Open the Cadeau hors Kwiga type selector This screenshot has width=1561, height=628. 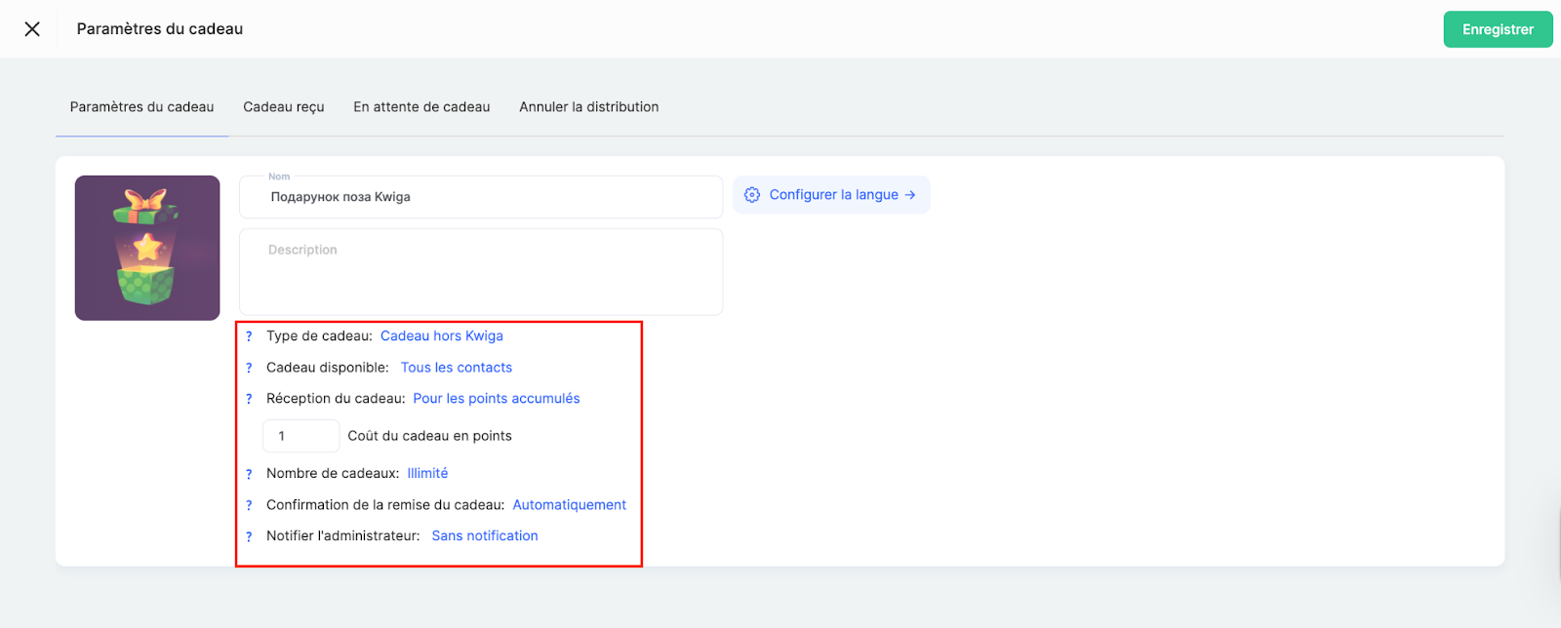[x=441, y=336]
